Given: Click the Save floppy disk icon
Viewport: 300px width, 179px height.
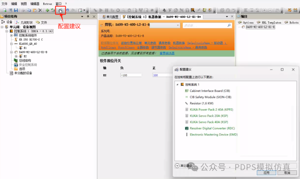Looking at the screenshot, I should 16,10.
